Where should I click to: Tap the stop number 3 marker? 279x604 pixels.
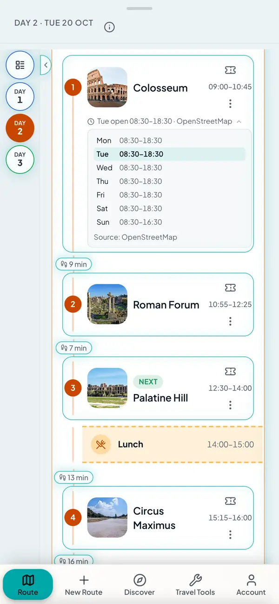click(x=73, y=388)
